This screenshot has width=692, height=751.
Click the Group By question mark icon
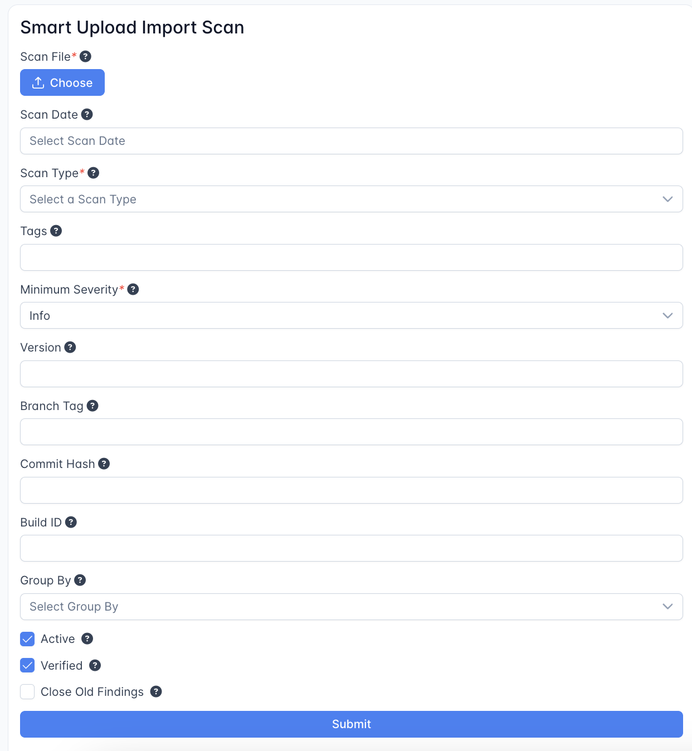80,580
